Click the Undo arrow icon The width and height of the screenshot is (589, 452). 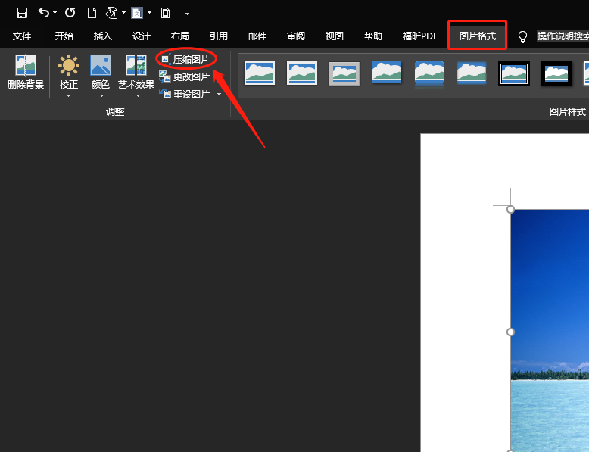pyautogui.click(x=44, y=12)
